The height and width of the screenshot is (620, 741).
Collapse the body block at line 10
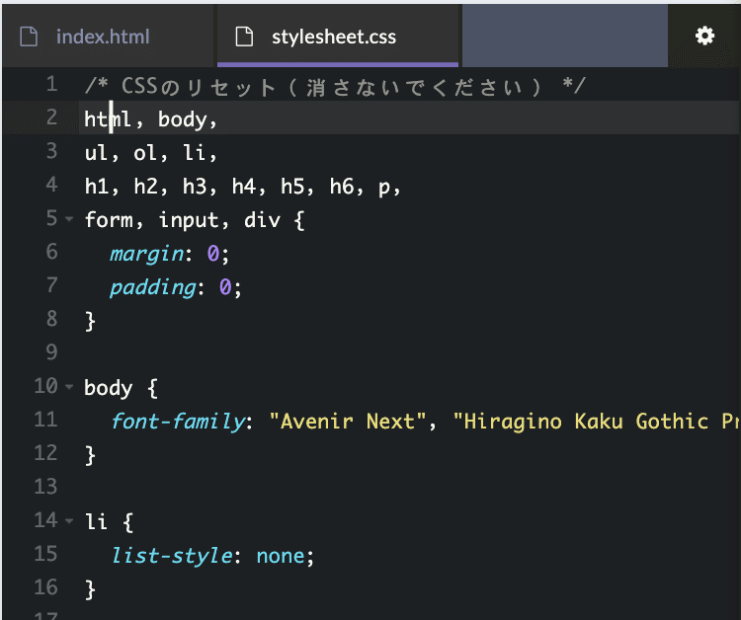pos(69,386)
